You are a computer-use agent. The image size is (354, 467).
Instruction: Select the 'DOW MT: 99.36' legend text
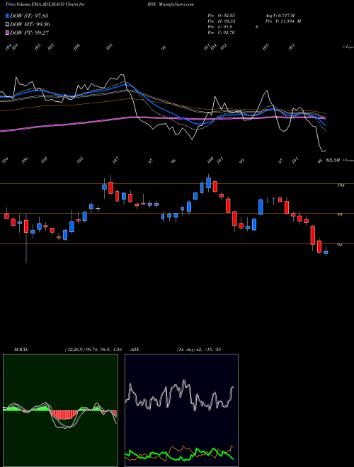(30, 25)
